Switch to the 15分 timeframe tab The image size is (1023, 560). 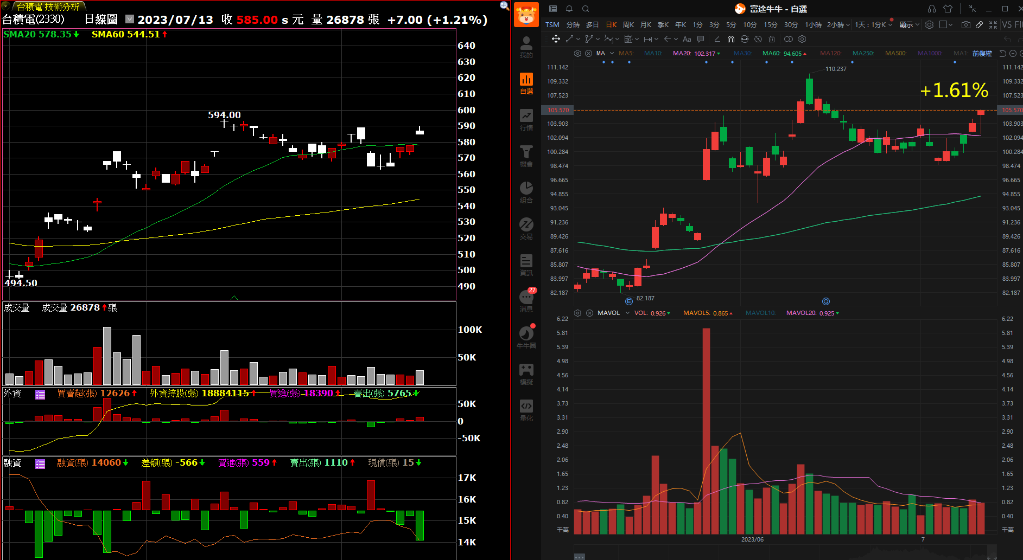click(x=771, y=25)
